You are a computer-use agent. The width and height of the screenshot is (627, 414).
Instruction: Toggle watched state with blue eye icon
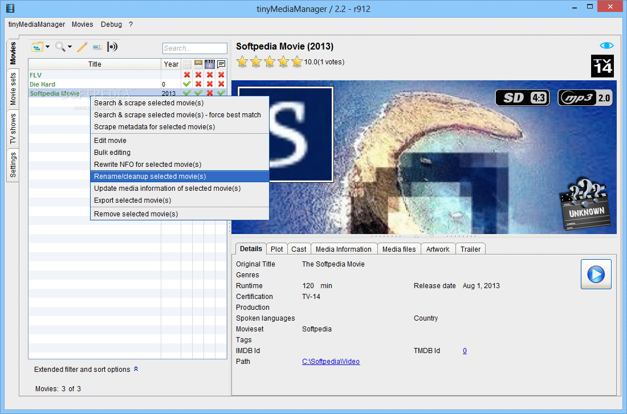click(x=606, y=46)
